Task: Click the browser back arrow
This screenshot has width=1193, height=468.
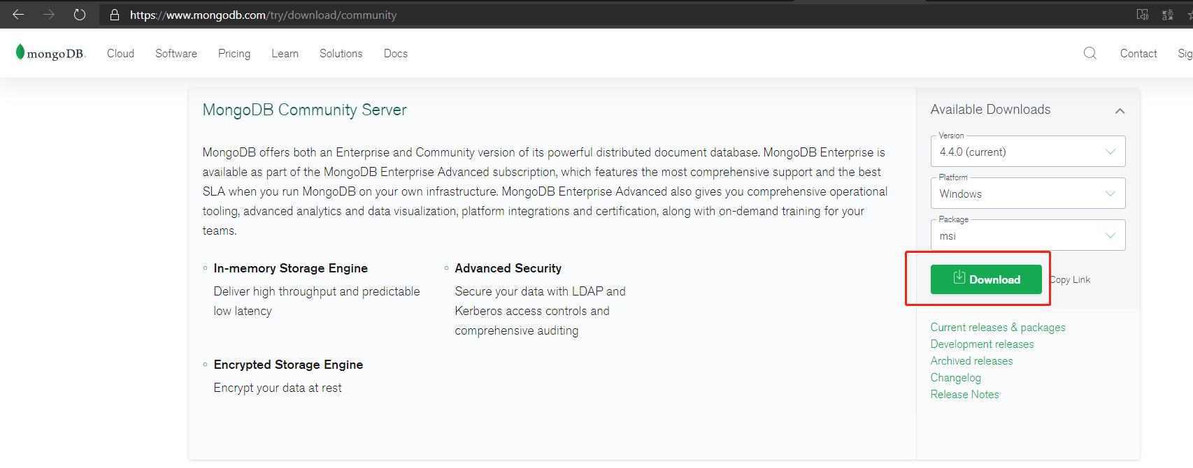Action: (x=18, y=14)
